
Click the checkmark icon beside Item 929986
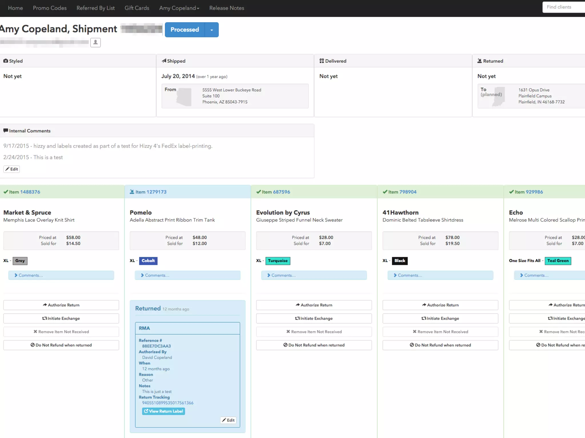click(x=511, y=192)
